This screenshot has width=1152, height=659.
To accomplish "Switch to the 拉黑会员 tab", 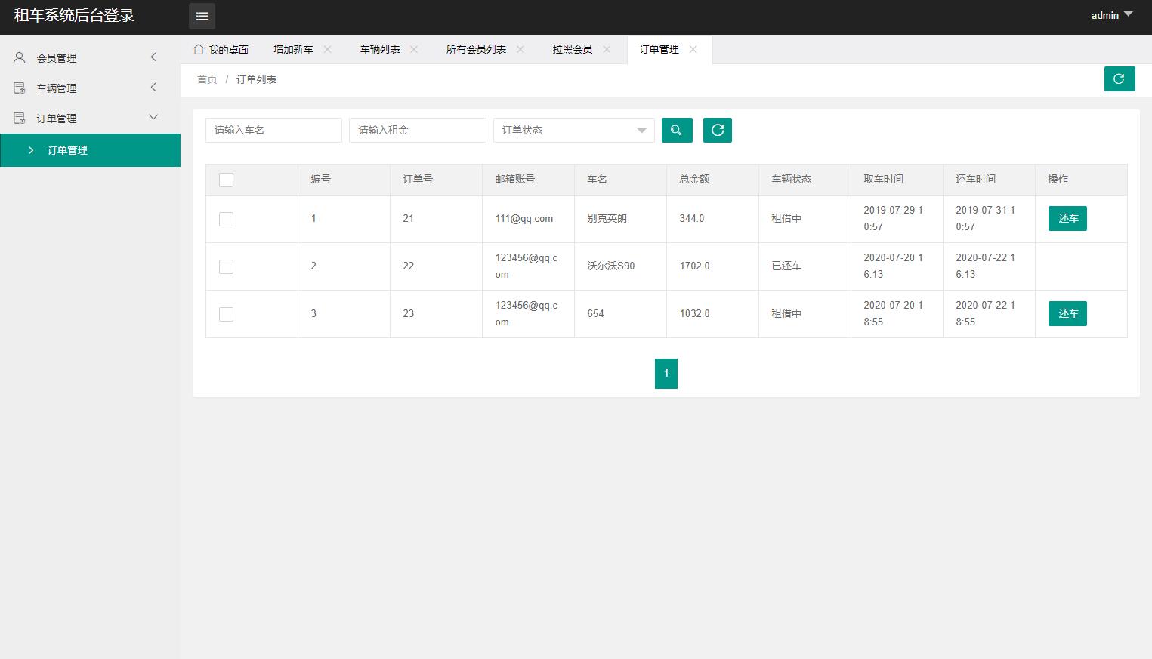I will pos(571,49).
